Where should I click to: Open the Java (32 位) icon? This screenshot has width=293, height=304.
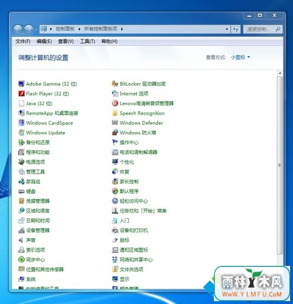coord(21,103)
